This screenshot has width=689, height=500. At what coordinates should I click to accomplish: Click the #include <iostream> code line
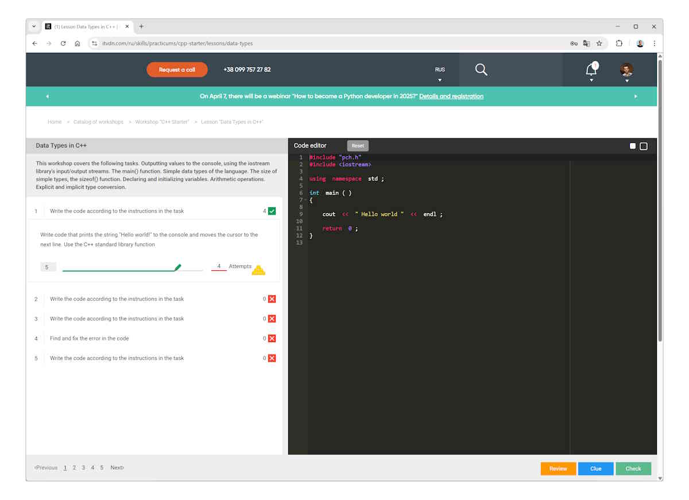340,164
